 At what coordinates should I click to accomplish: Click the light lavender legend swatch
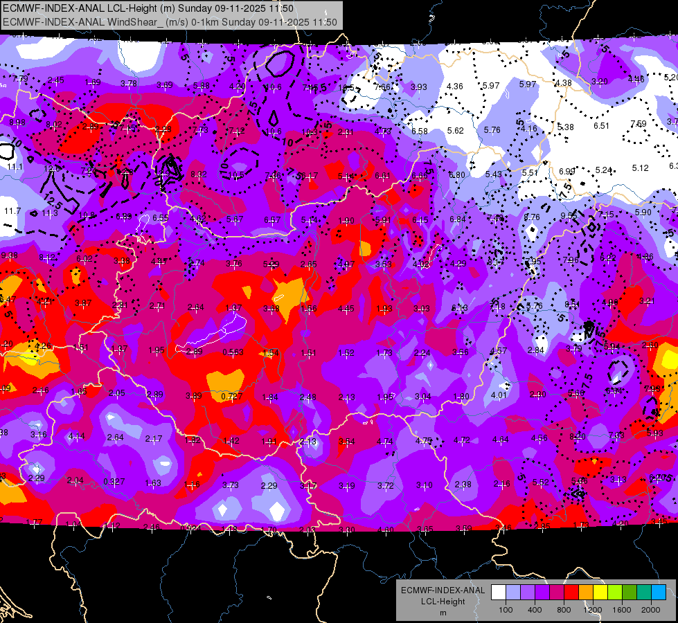pyautogui.click(x=513, y=593)
